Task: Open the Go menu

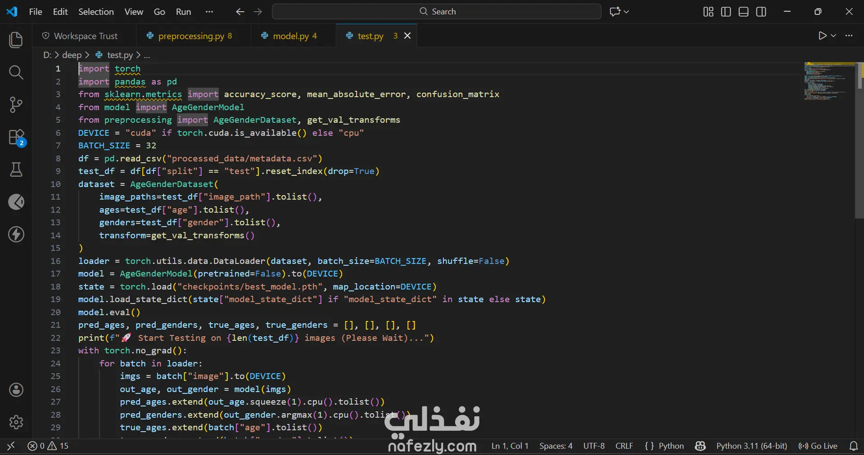Action: click(x=159, y=12)
